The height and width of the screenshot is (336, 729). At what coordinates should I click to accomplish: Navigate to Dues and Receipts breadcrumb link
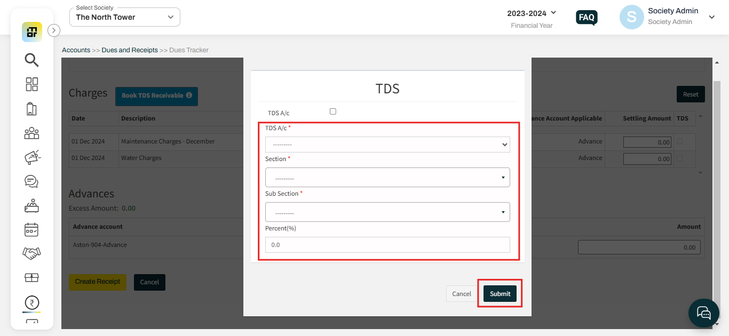pyautogui.click(x=129, y=50)
